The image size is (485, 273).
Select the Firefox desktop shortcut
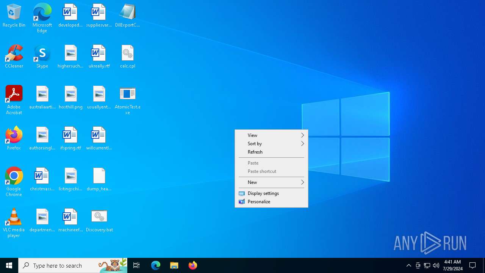click(x=14, y=139)
